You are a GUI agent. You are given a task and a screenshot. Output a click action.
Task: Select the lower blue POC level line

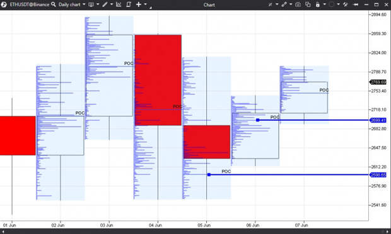point(289,175)
